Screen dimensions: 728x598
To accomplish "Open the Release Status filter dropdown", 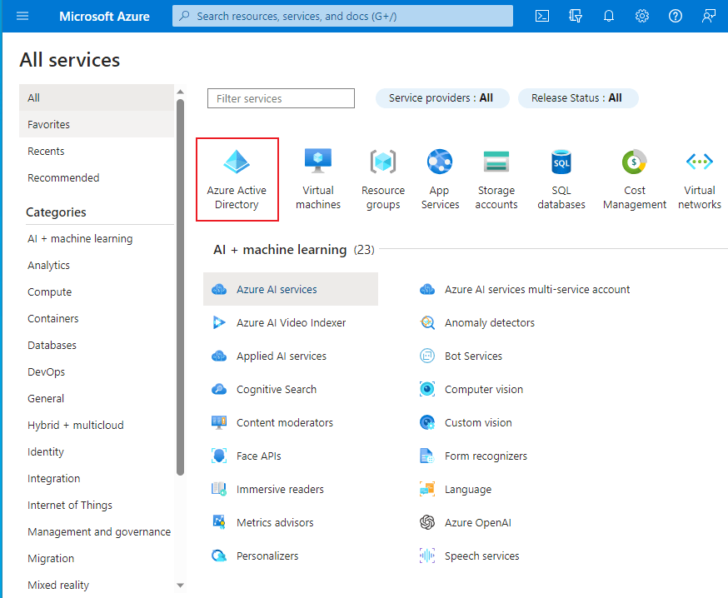I will pyautogui.click(x=577, y=98).
